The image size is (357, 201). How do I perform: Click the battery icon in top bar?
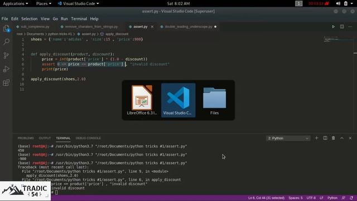pos(346,3)
